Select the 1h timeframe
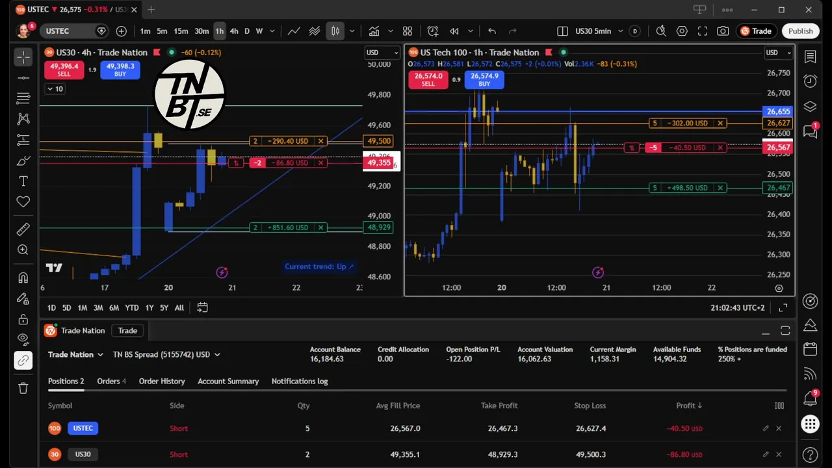This screenshot has height=468, width=832. [x=220, y=31]
